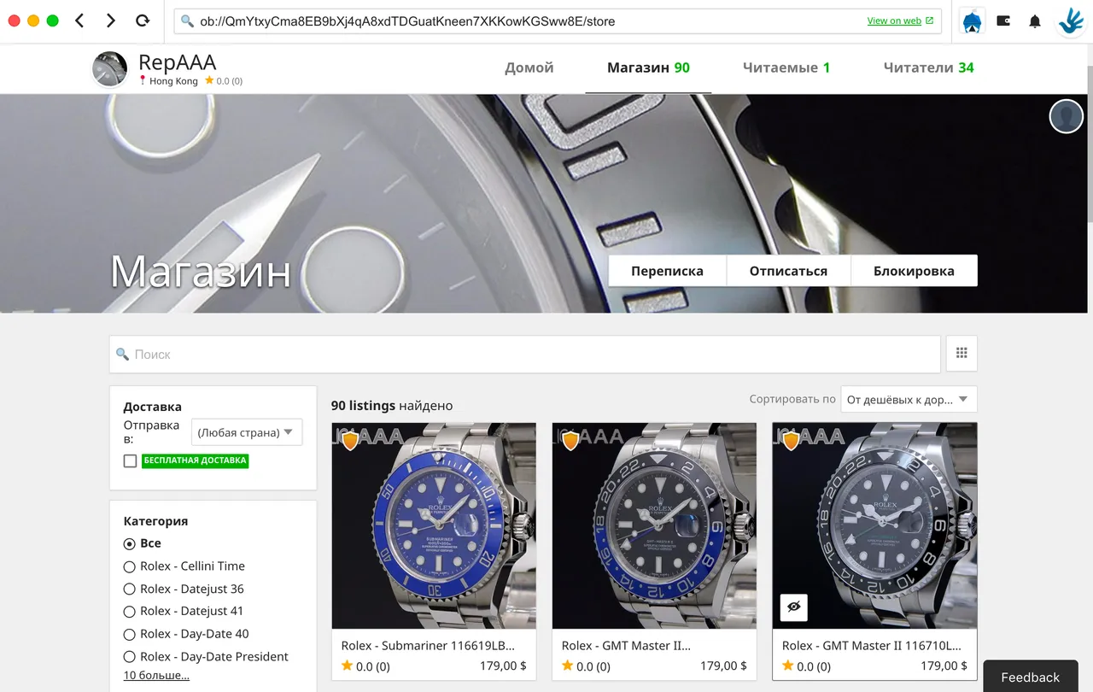The height and width of the screenshot is (692, 1093).
Task: Click the address bar search magnifier
Action: coord(187,21)
